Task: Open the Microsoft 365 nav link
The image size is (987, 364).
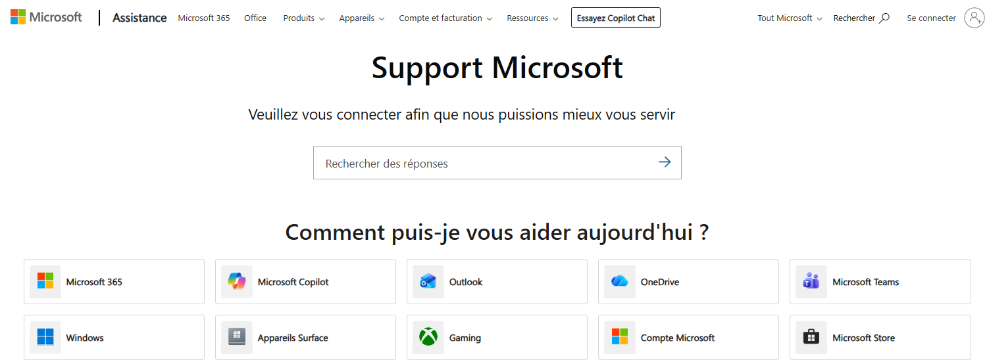Action: coord(204,18)
